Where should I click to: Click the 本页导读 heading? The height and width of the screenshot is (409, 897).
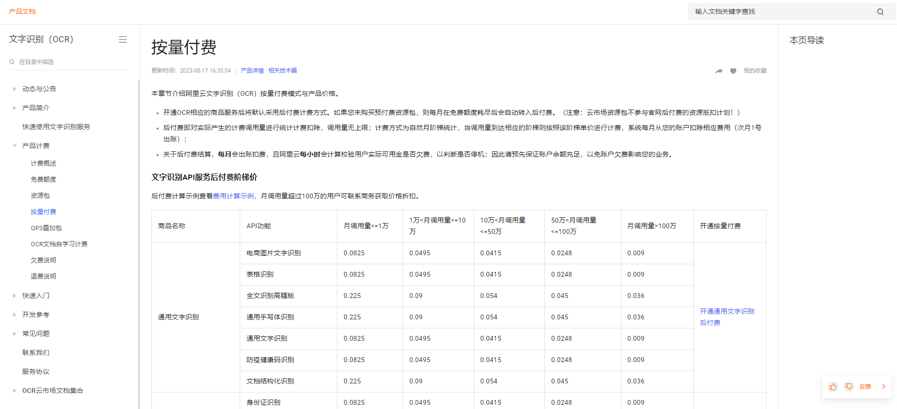tap(807, 40)
